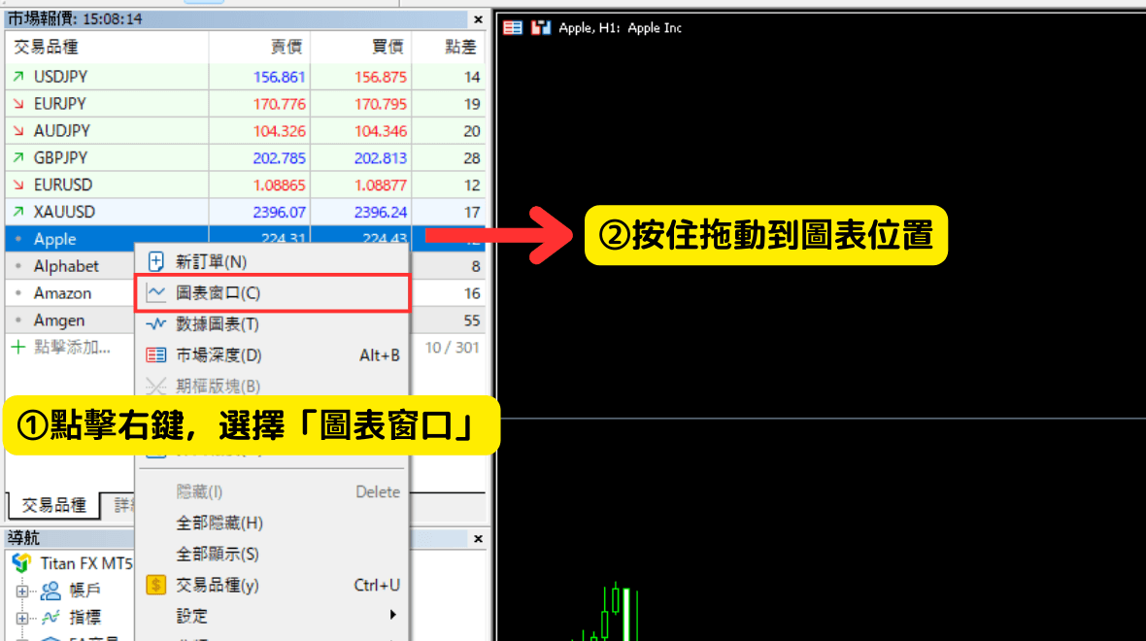
Task: Click USDJPY bid price 156.861
Action: 279,77
